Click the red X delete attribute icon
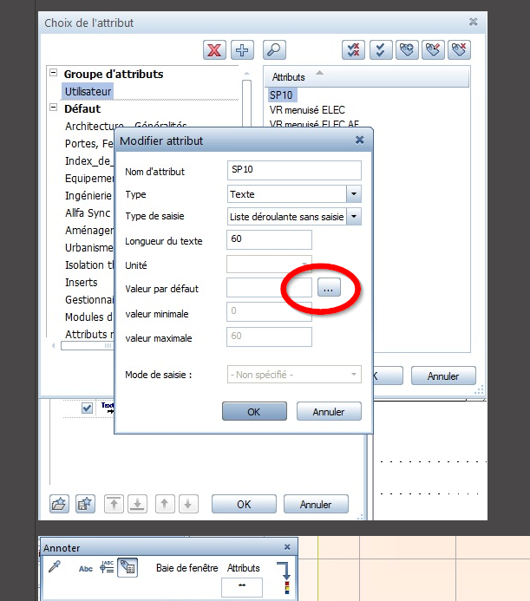The width and height of the screenshot is (530, 601). [x=214, y=49]
